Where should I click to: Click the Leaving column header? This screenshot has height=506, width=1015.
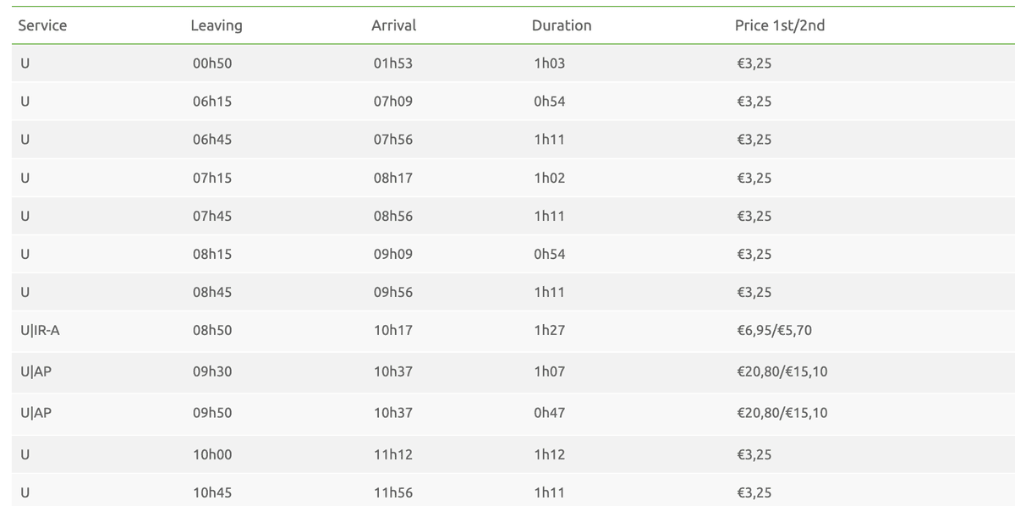point(217,25)
